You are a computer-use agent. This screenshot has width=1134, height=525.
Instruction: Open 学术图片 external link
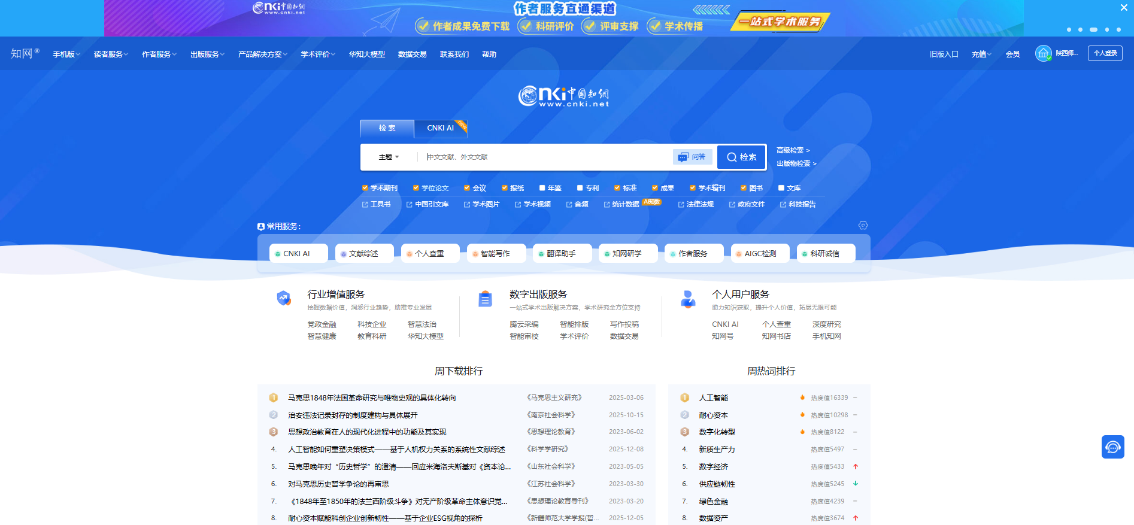click(x=481, y=204)
